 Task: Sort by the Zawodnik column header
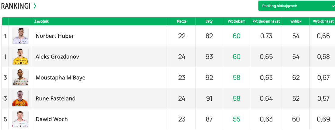click(42, 21)
